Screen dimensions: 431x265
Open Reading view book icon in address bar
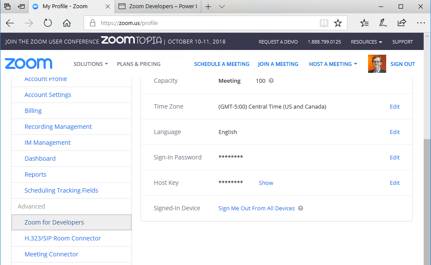point(324,23)
